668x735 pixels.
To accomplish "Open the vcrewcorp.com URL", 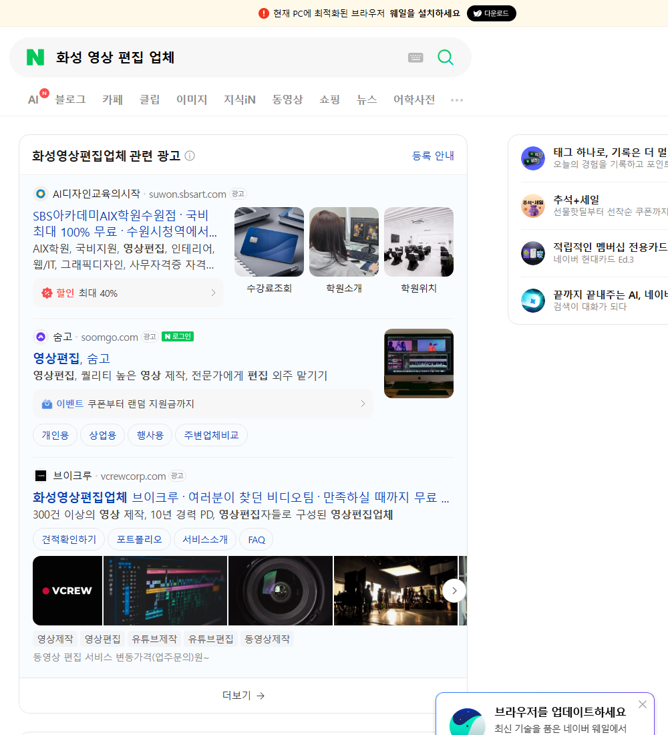I will (133, 476).
